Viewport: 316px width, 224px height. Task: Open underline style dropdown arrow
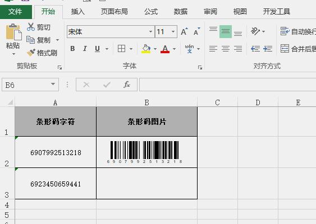point(107,49)
